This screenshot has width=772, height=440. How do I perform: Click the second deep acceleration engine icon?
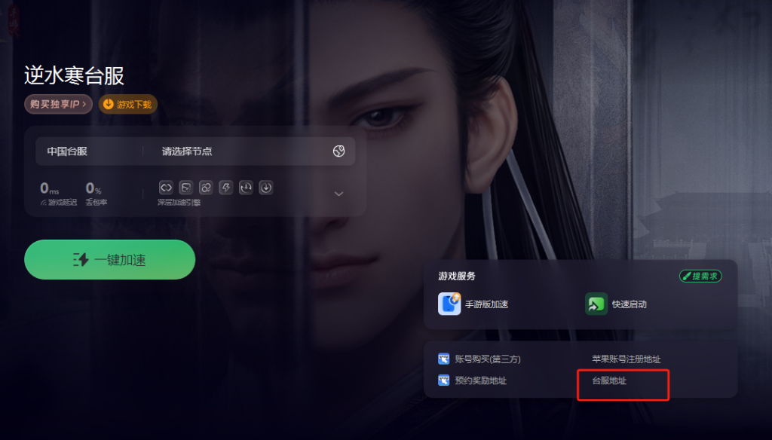pyautogui.click(x=185, y=188)
